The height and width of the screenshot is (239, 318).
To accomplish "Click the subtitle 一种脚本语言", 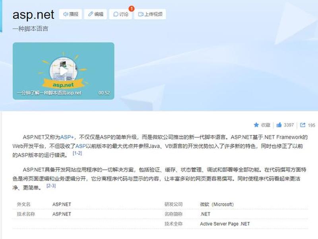I will (x=31, y=29).
